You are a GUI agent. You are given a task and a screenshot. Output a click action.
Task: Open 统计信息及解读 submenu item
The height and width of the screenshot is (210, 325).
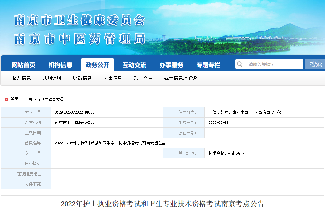181,78
